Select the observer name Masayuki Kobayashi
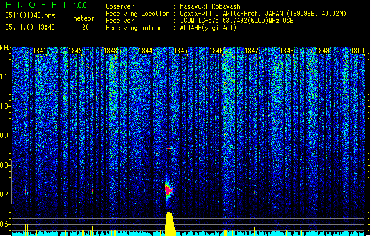This screenshot has height=236, width=371. click(212, 6)
